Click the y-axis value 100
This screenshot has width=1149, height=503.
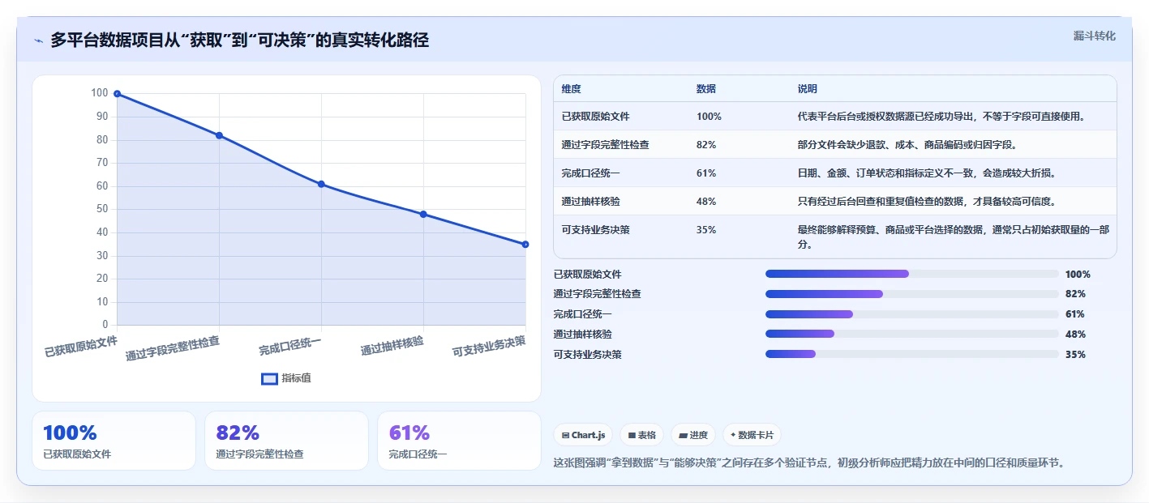[100, 93]
